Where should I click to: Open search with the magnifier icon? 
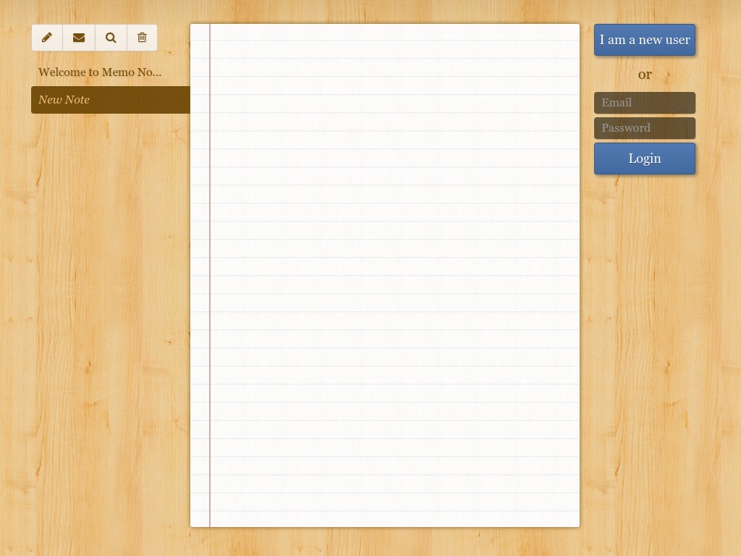tap(111, 38)
